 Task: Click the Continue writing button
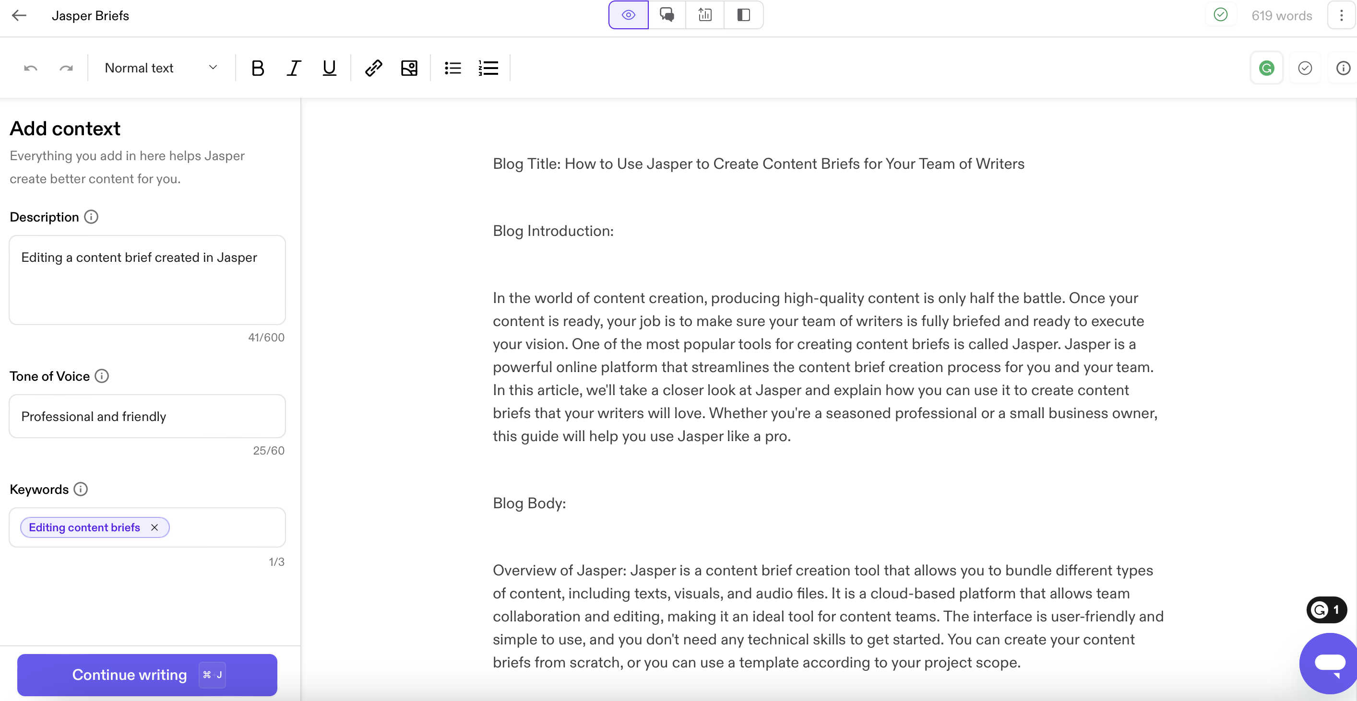tap(147, 675)
